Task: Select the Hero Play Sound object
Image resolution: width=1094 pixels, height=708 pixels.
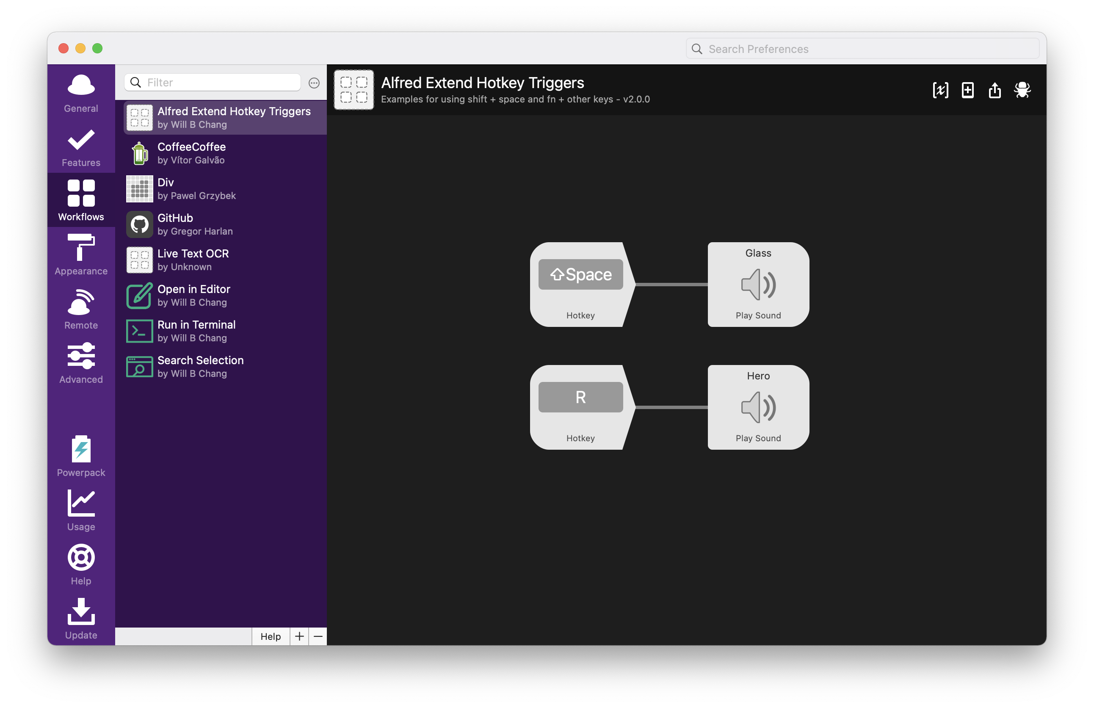Action: click(758, 407)
